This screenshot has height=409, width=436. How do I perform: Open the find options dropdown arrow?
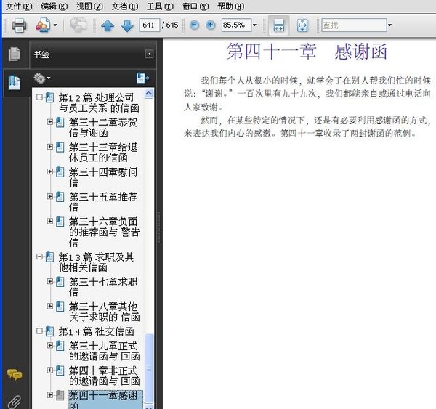(x=389, y=25)
